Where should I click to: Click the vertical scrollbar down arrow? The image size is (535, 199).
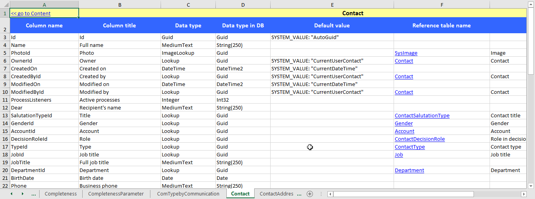coord(531,186)
